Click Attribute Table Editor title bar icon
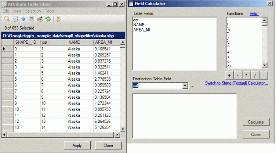The image size is (276, 153). tap(4, 4)
